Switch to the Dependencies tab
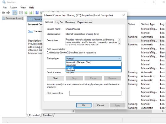The height and width of the screenshot is (124, 166). coord(85,23)
